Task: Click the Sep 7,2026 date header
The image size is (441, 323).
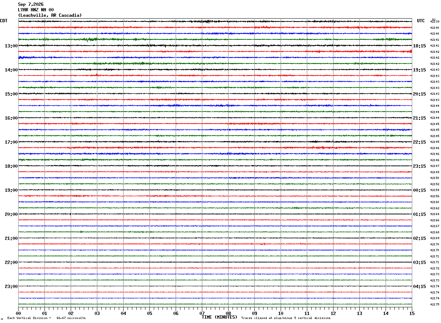Action: click(31, 4)
